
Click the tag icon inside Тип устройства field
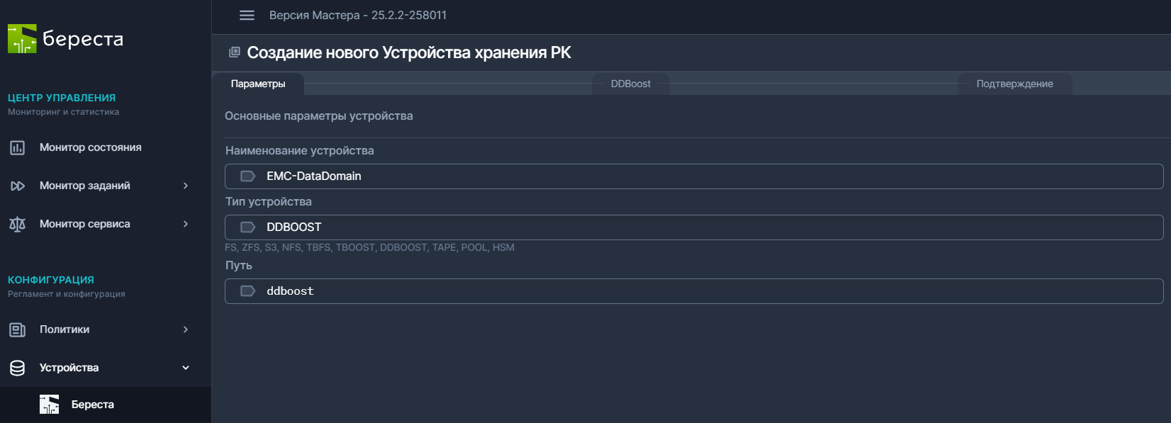tap(247, 227)
